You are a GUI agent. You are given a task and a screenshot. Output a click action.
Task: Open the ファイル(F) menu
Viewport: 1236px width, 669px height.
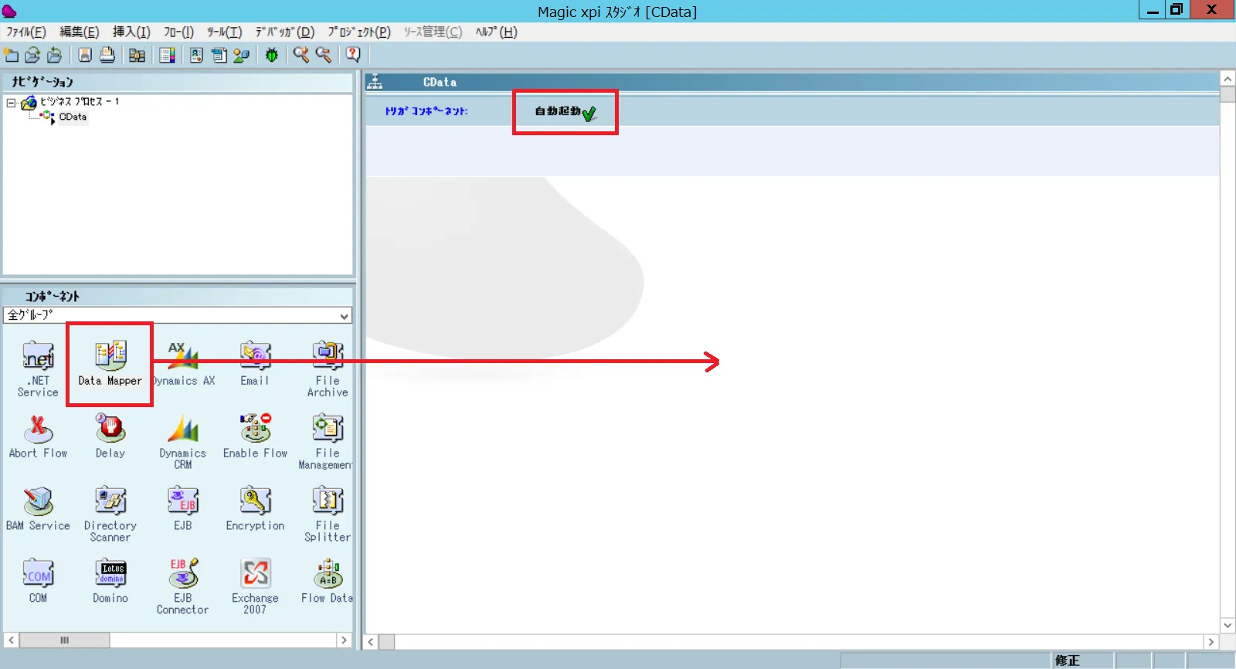26,32
